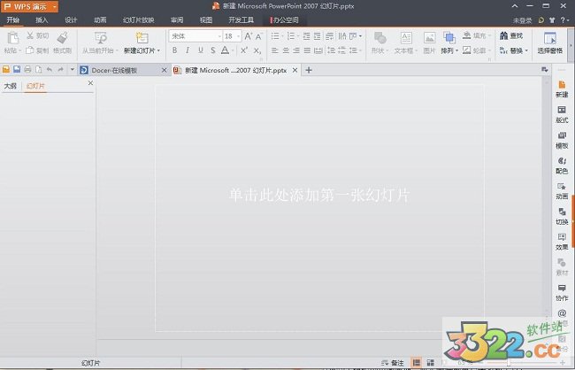The width and height of the screenshot is (575, 370).
Task: Click 单击此处添加第一张幻灯片 to add first slide
Action: (x=319, y=194)
